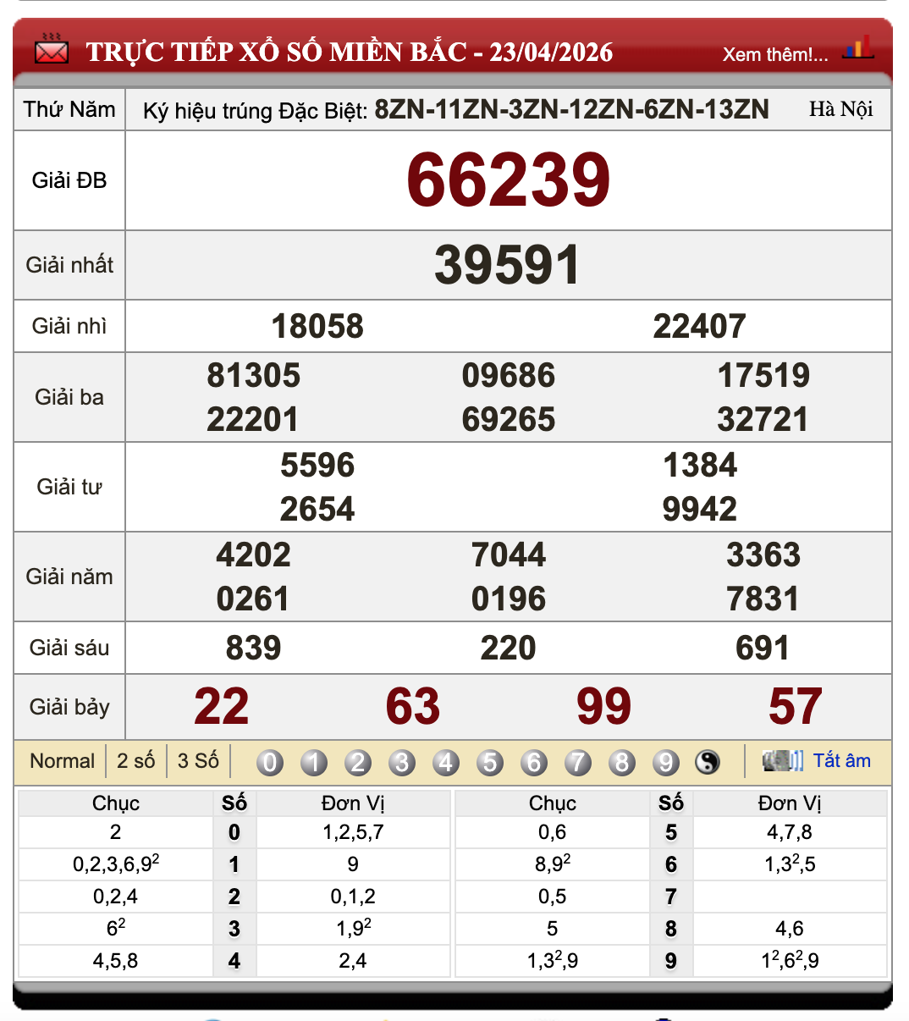Select the digit 9 filter icon

(665, 762)
